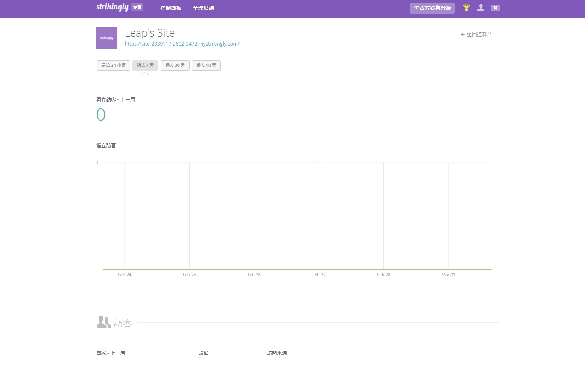The height and width of the screenshot is (383, 585).
Task: Click the 繁 language switcher icon
Action: 495,8
